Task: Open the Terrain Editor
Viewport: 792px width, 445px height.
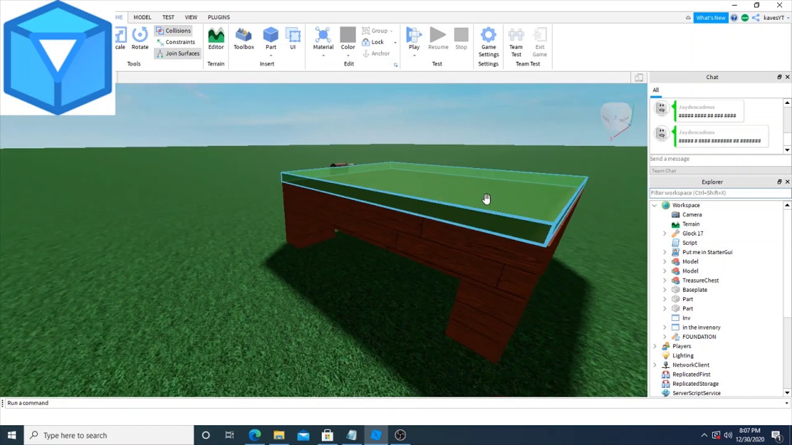Action: click(216, 40)
